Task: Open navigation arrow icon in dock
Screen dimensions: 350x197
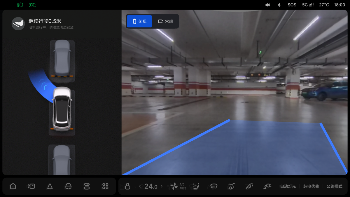Action: click(50, 186)
